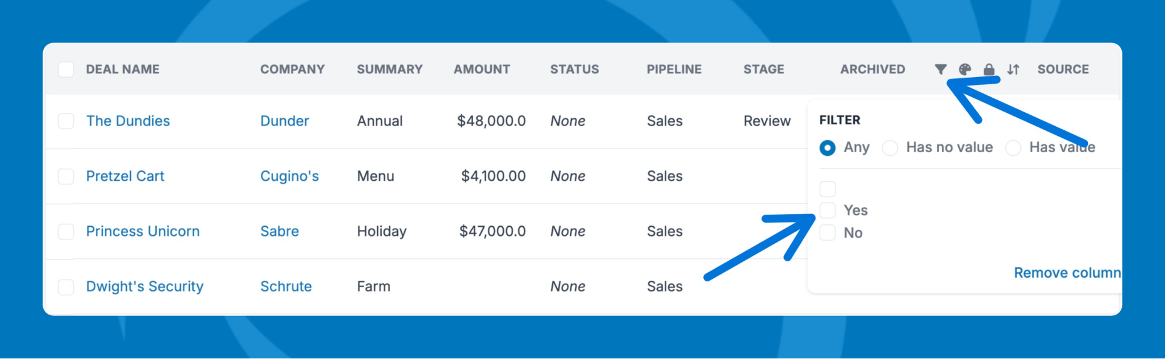Choose the 'Has value' radio option
This screenshot has height=359, width=1165.
(x=1013, y=148)
